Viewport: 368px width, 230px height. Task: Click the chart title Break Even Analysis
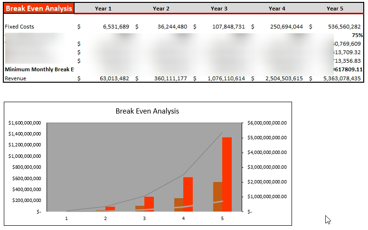[x=147, y=111]
